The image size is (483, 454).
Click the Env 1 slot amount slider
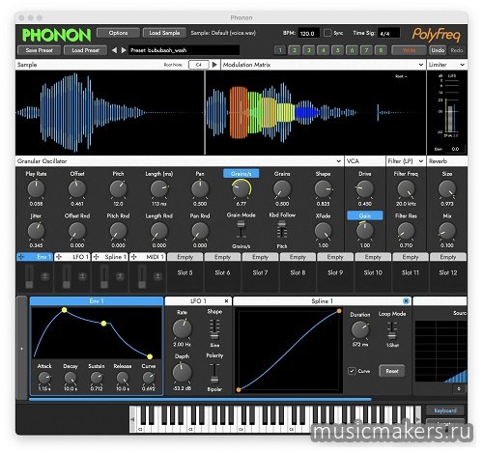click(29, 276)
